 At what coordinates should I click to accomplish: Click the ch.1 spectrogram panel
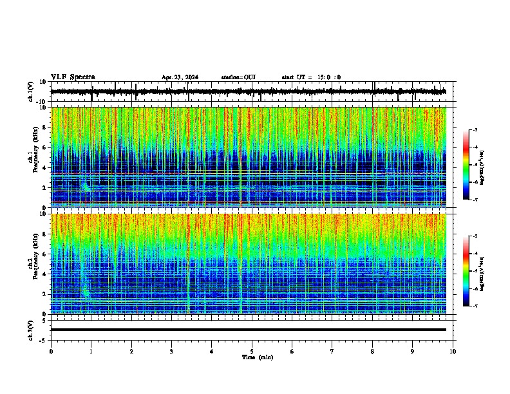[x=249, y=157]
